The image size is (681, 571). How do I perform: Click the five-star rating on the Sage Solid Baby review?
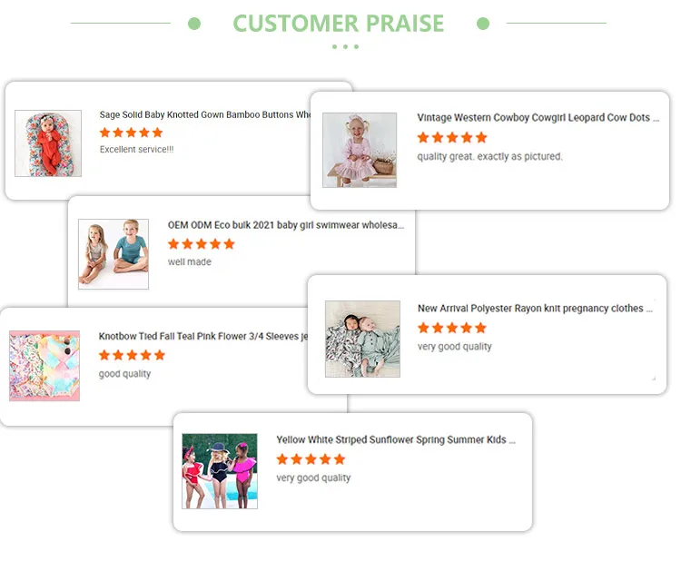(x=131, y=133)
